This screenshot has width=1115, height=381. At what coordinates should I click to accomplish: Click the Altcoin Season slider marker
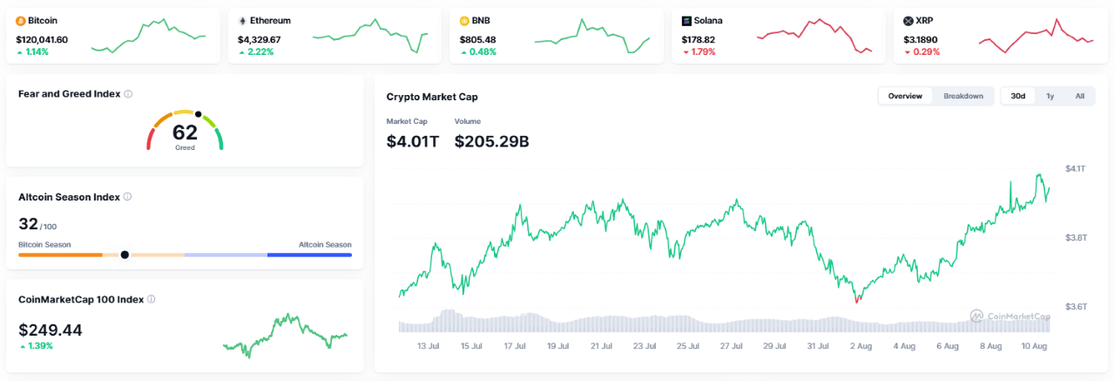click(x=125, y=255)
